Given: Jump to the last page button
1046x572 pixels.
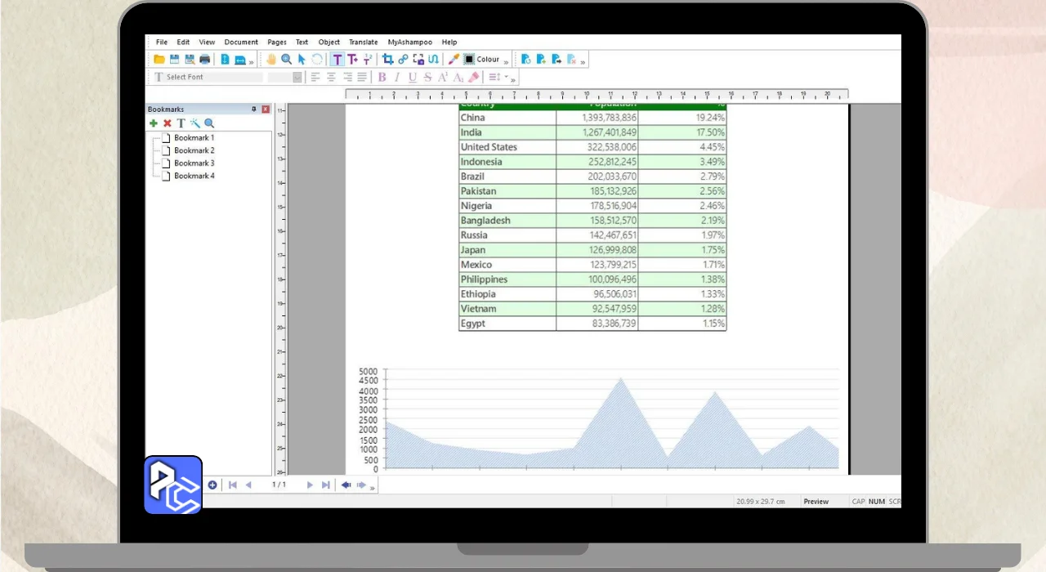Looking at the screenshot, I should [325, 485].
